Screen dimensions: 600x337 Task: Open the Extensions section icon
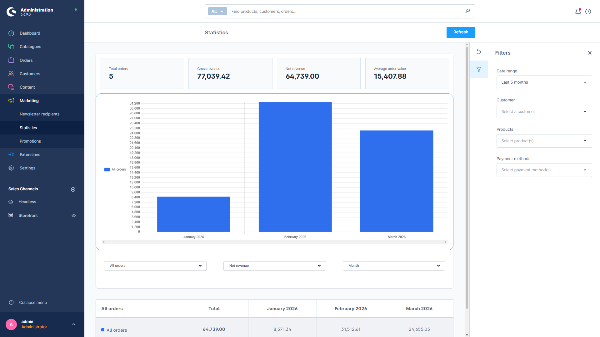pyautogui.click(x=11, y=154)
